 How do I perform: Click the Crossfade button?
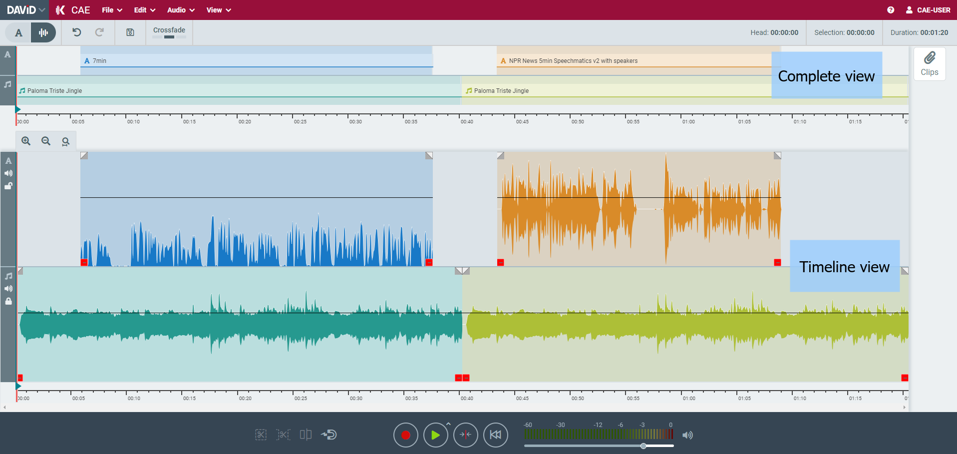pos(169,32)
